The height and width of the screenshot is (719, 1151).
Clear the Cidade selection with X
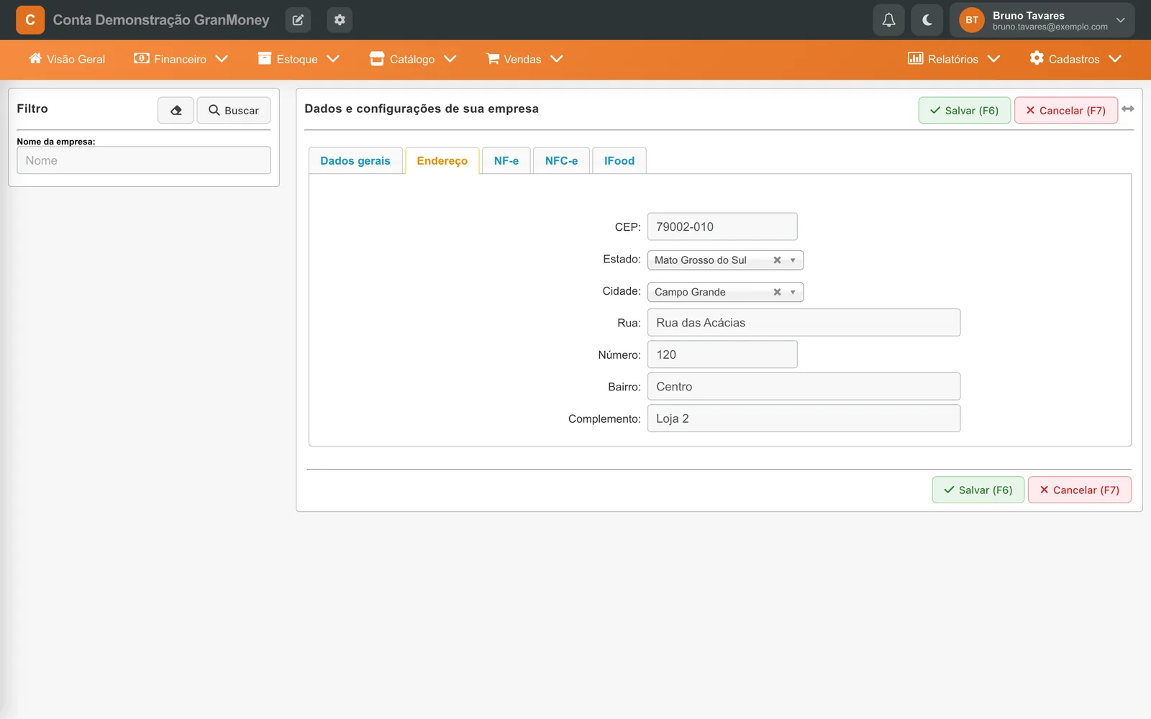tap(777, 292)
